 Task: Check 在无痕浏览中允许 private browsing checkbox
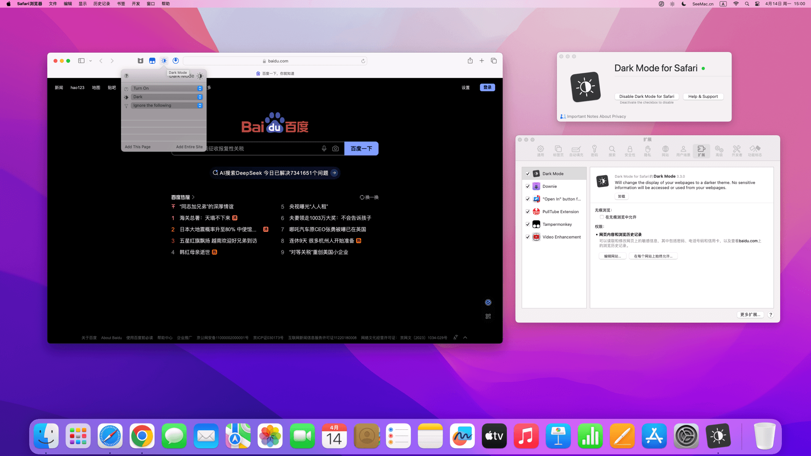coord(601,217)
